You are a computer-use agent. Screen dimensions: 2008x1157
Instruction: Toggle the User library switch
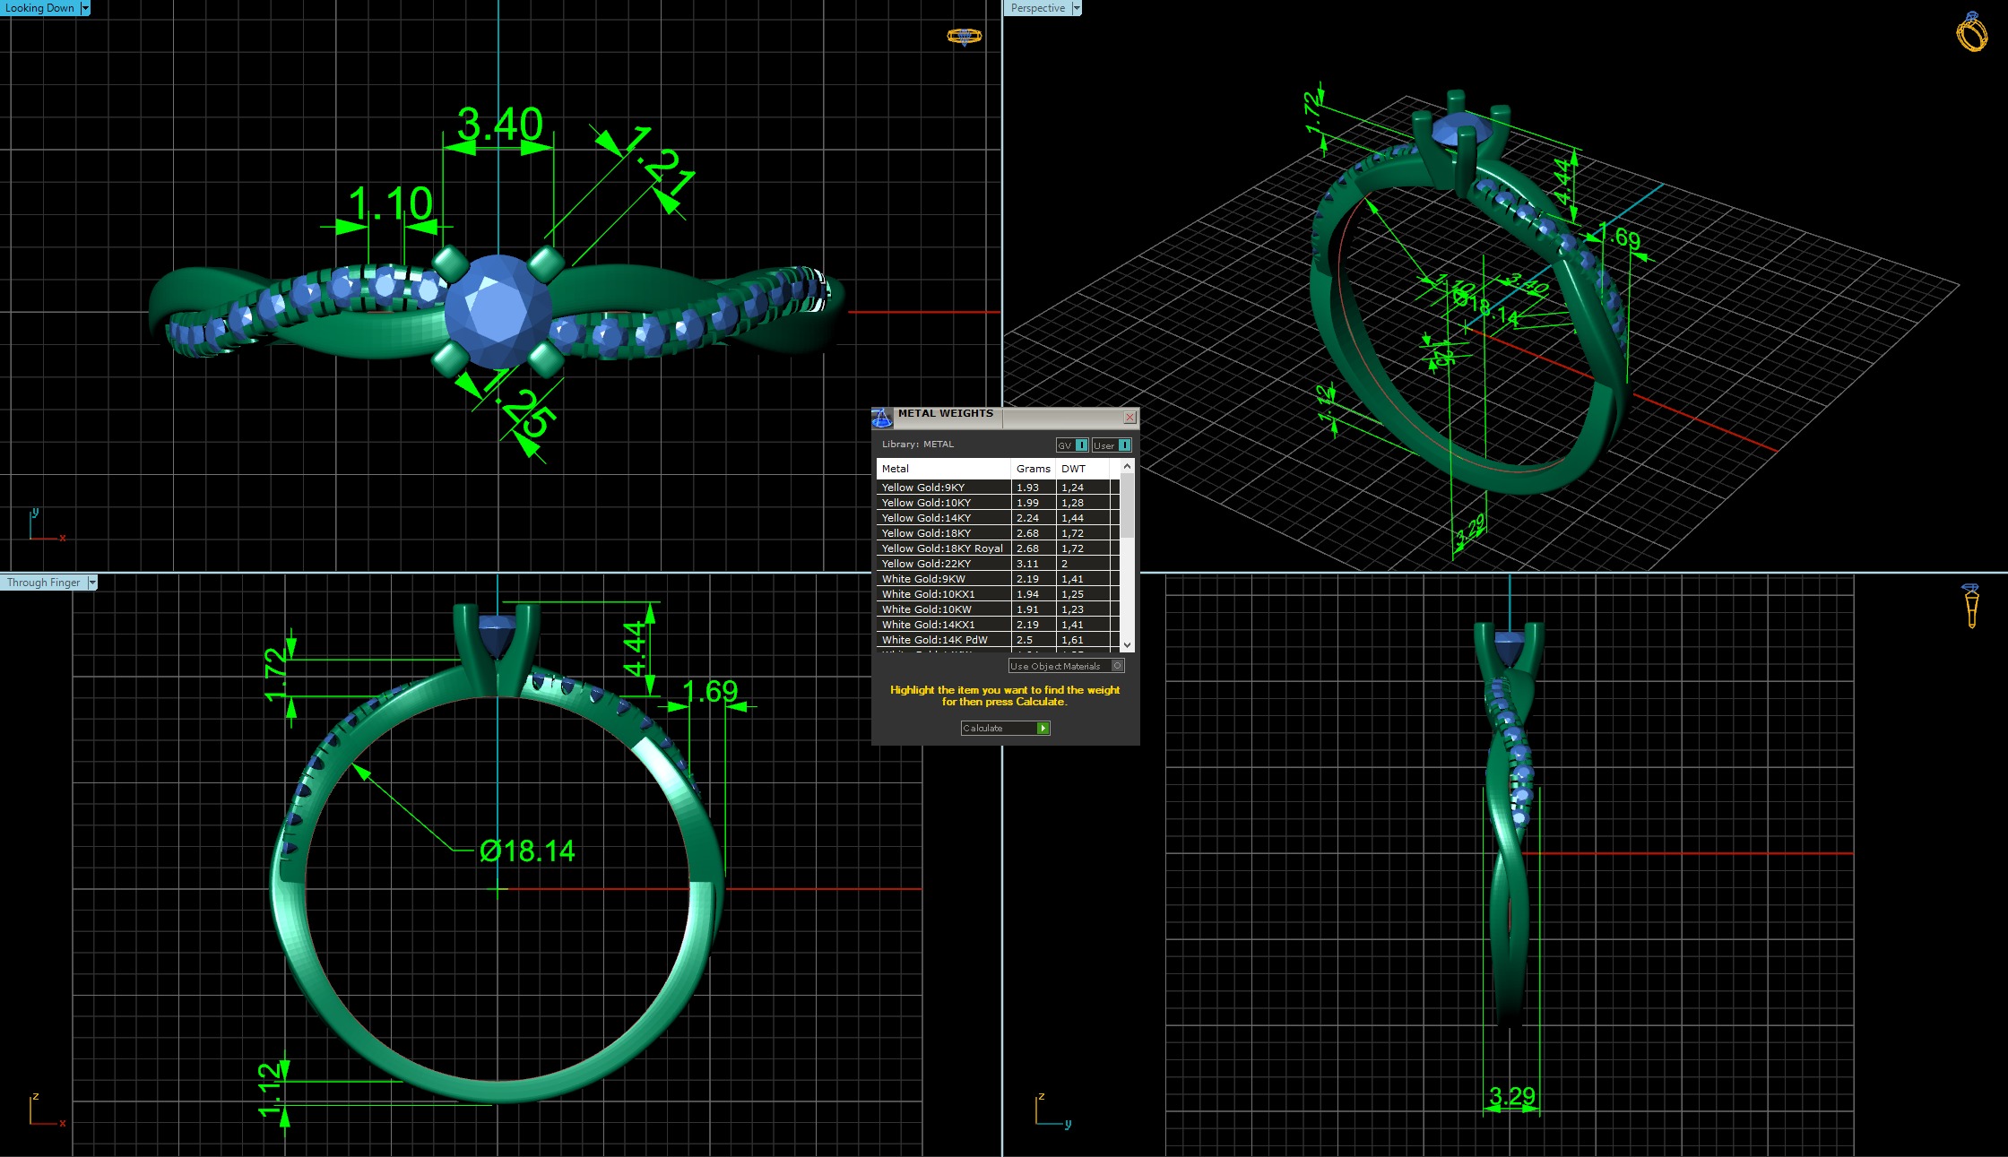(x=1124, y=445)
